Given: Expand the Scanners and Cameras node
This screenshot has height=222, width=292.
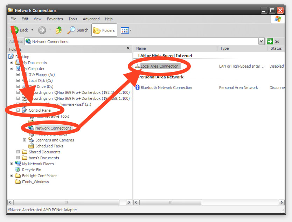Looking at the screenshot, I should coord(25,140).
